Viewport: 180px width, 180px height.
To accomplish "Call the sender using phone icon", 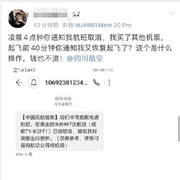I will pos(96,83).
